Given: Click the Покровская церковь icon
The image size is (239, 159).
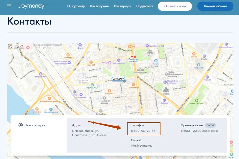Looking at the screenshot, I should click(x=105, y=98).
